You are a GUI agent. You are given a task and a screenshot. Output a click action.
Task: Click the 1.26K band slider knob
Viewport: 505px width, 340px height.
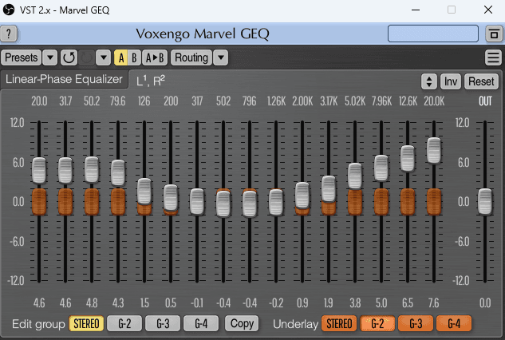(x=276, y=203)
